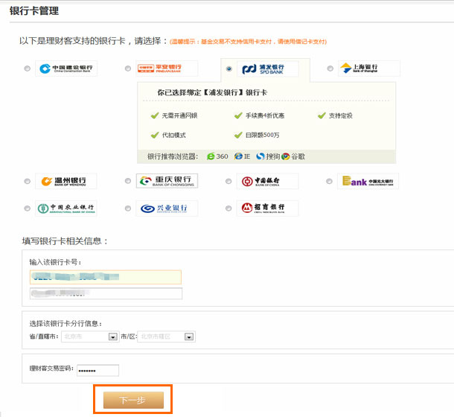
Task: Click the 无需开通网银 text
Action: (x=179, y=115)
